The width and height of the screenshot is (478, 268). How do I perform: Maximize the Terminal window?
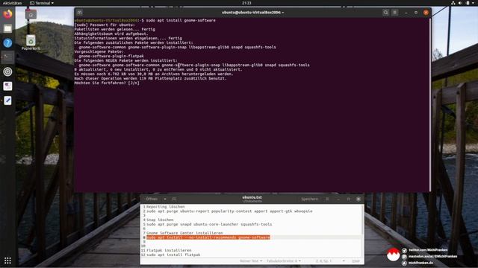point(416,13)
